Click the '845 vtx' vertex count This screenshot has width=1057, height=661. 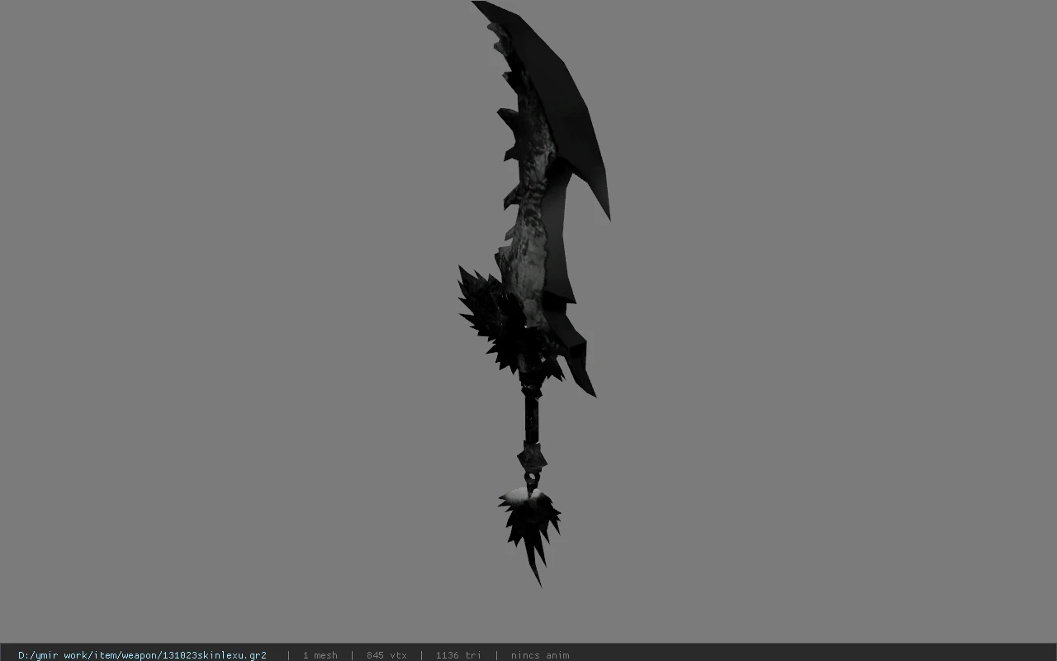coord(386,655)
